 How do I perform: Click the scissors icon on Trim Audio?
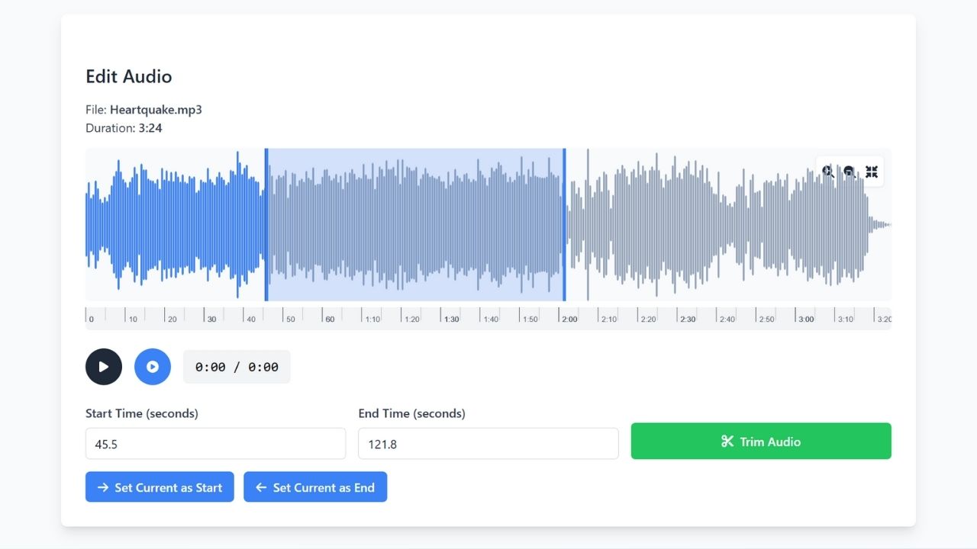pyautogui.click(x=727, y=441)
